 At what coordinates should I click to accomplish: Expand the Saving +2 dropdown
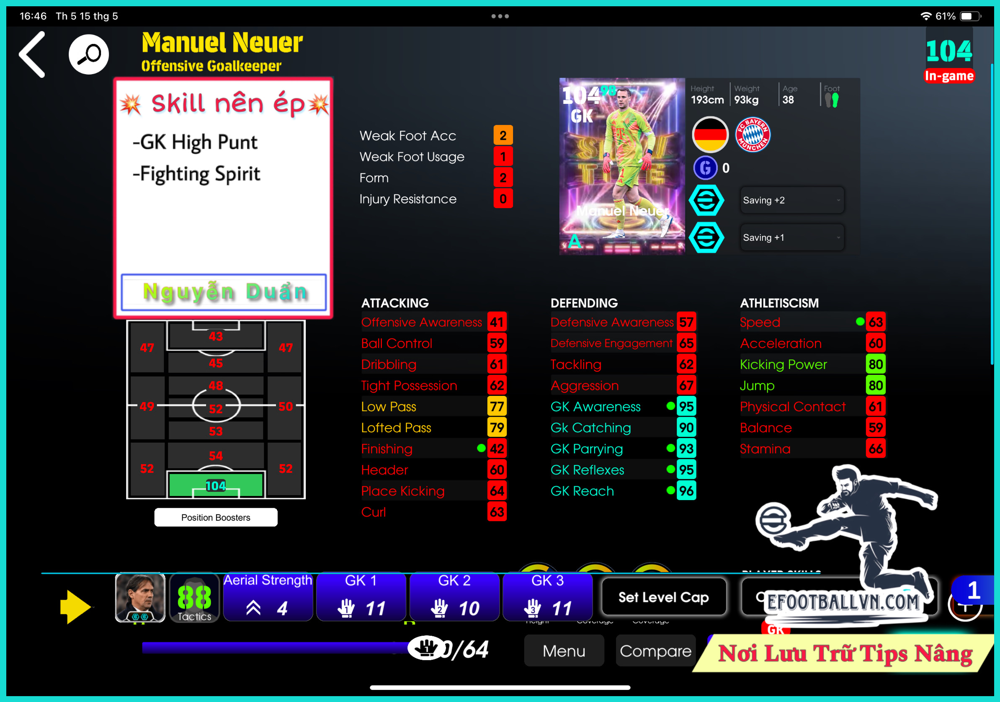pyautogui.click(x=792, y=201)
